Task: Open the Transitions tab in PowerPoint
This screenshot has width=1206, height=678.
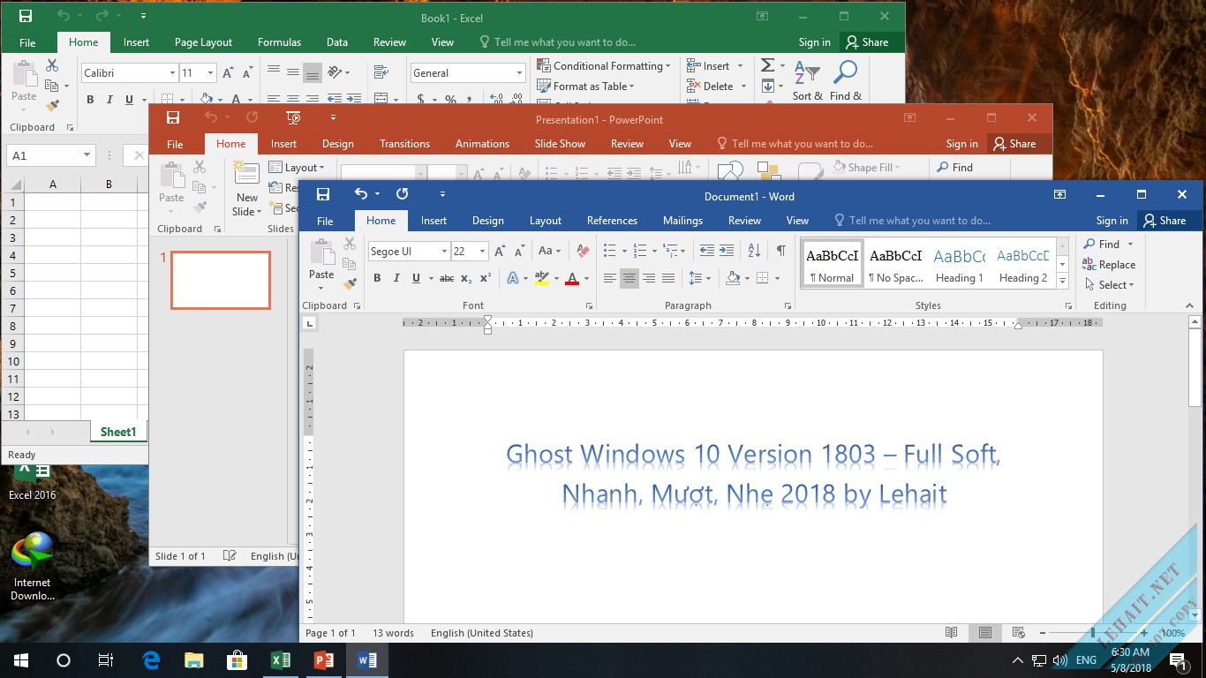Action: 404,144
